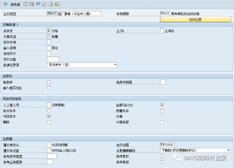Click the 组条件例程 input field

pyautogui.click(x=163, y=82)
